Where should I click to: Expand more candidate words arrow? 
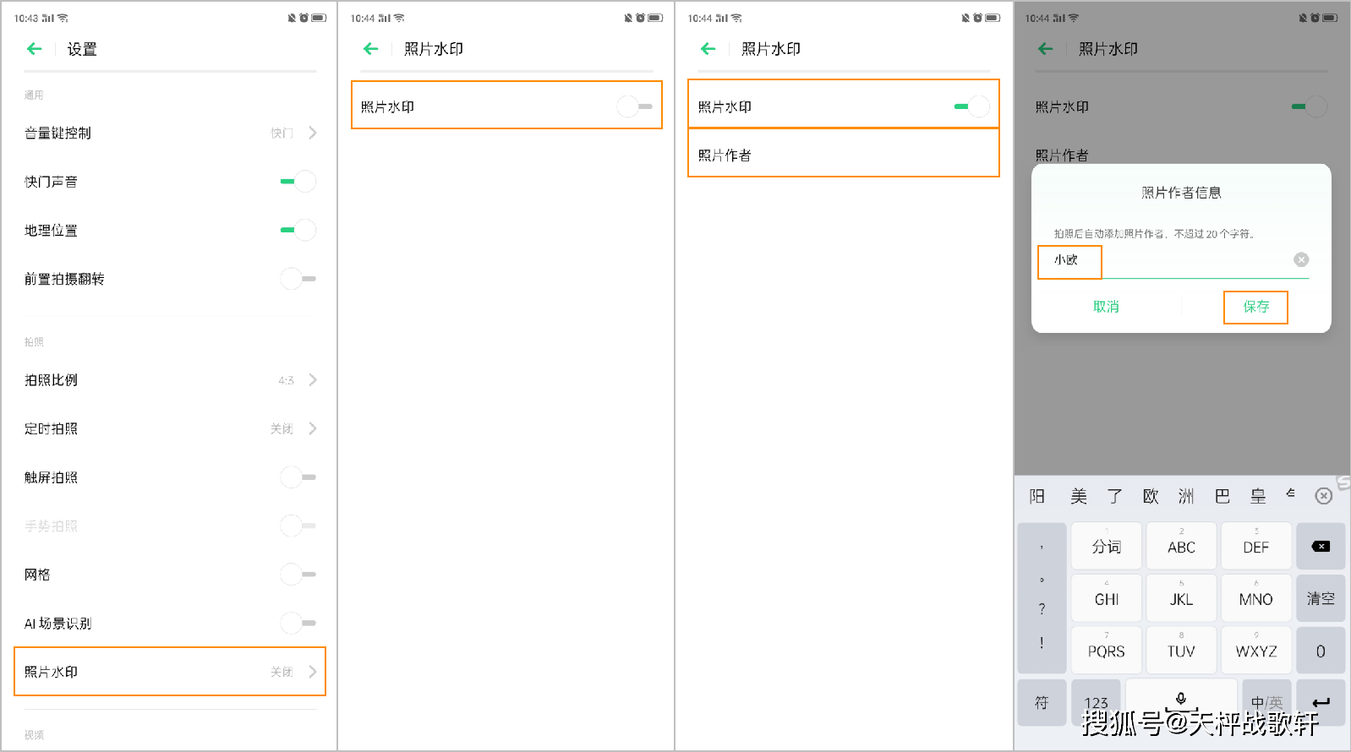coord(1290,493)
